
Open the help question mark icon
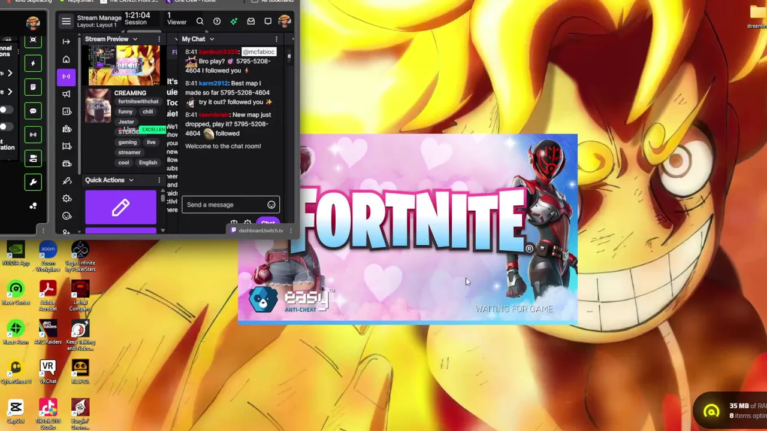[217, 22]
